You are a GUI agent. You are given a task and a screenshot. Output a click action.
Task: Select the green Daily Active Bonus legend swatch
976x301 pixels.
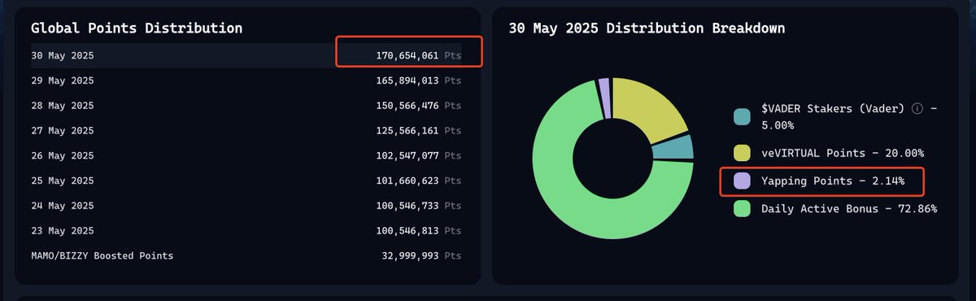point(742,209)
